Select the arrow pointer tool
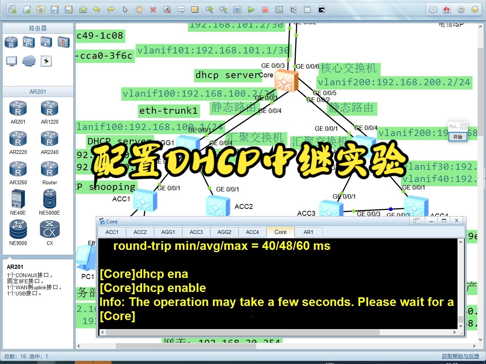This screenshot has width=486, height=364. click(125, 9)
